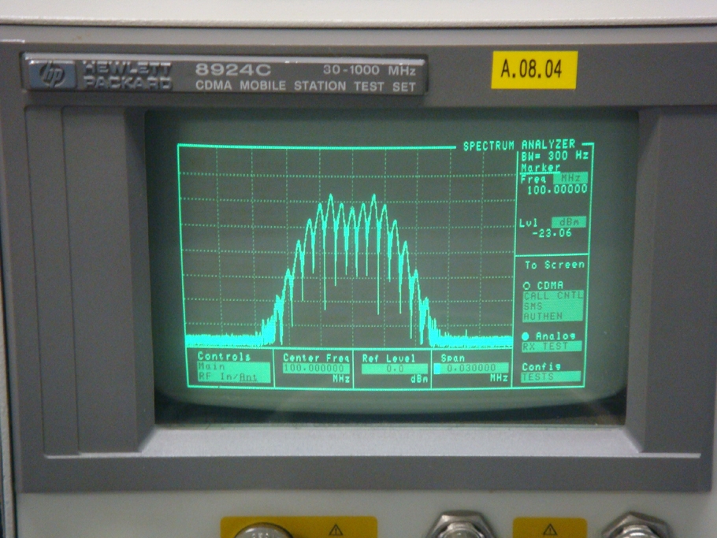Change the Lvl dBm units field
Viewport: 717px width, 538px height.
[569, 222]
